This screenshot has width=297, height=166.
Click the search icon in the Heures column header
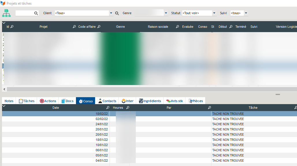coord(128,108)
